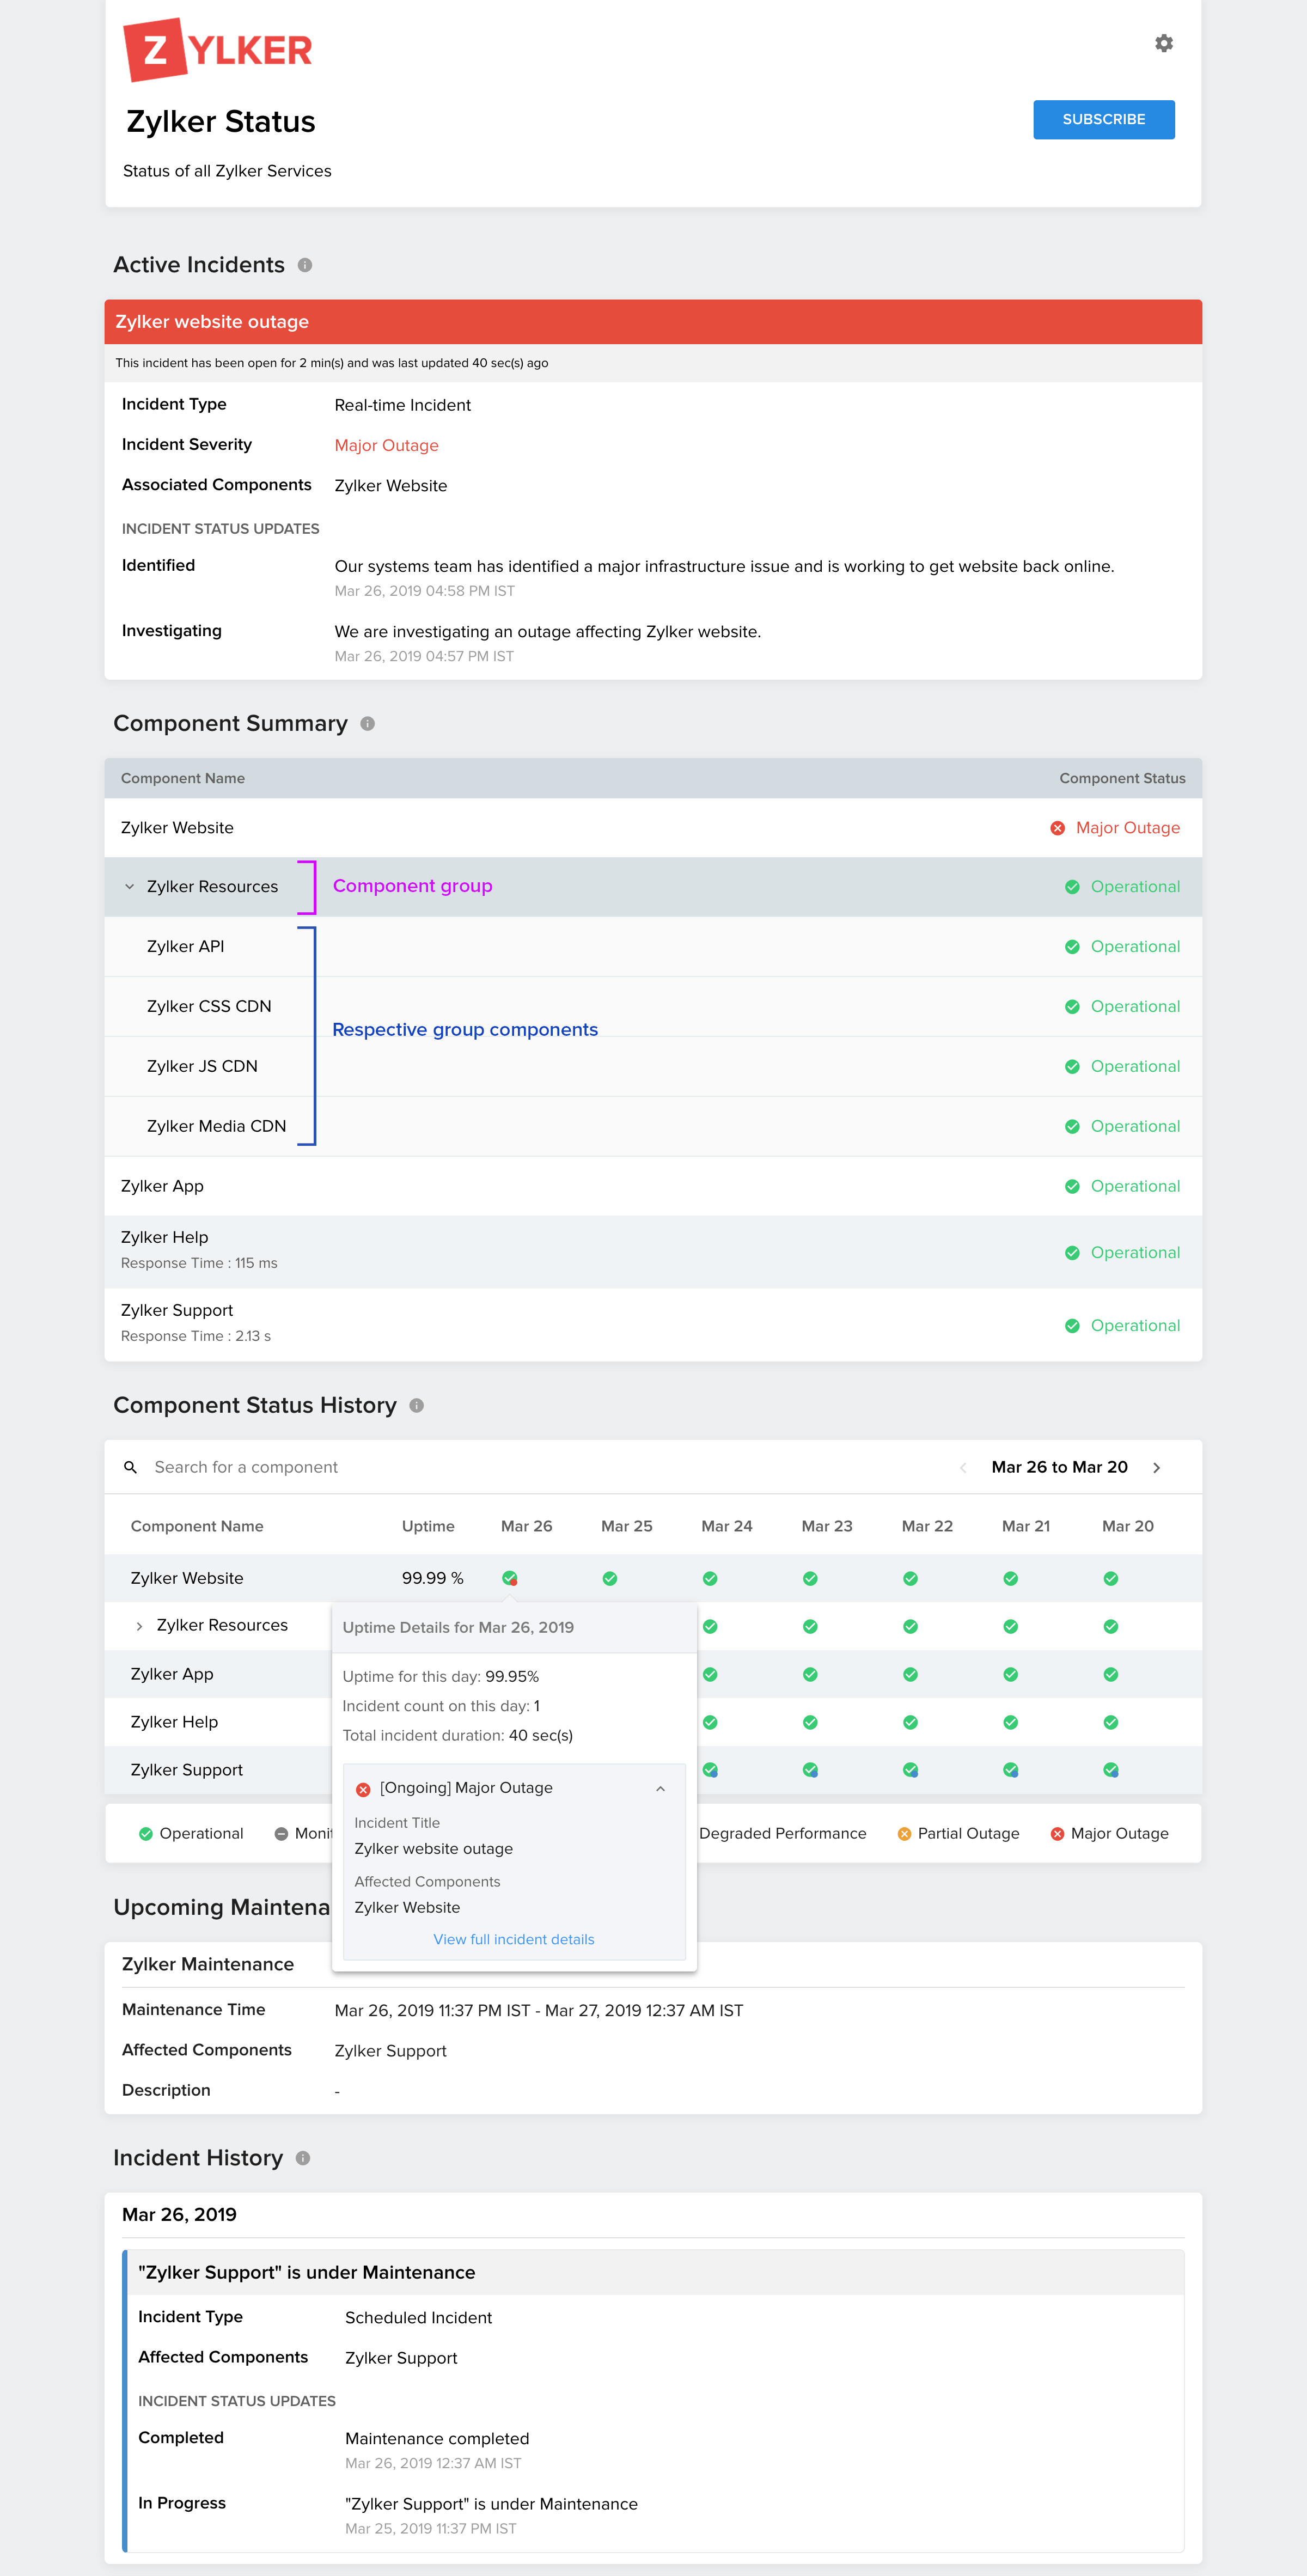Collapse the Zylker Resources component group
The height and width of the screenshot is (2576, 1307).
click(129, 887)
